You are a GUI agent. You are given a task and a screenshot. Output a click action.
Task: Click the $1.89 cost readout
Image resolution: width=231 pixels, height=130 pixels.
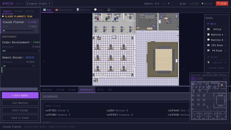coord(182,4)
